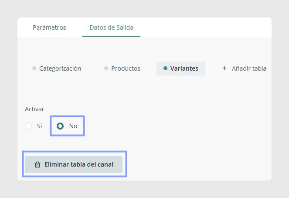Image resolution: width=289 pixels, height=198 pixels.
Task: Select the No radio button under Activar
Action: 60,126
